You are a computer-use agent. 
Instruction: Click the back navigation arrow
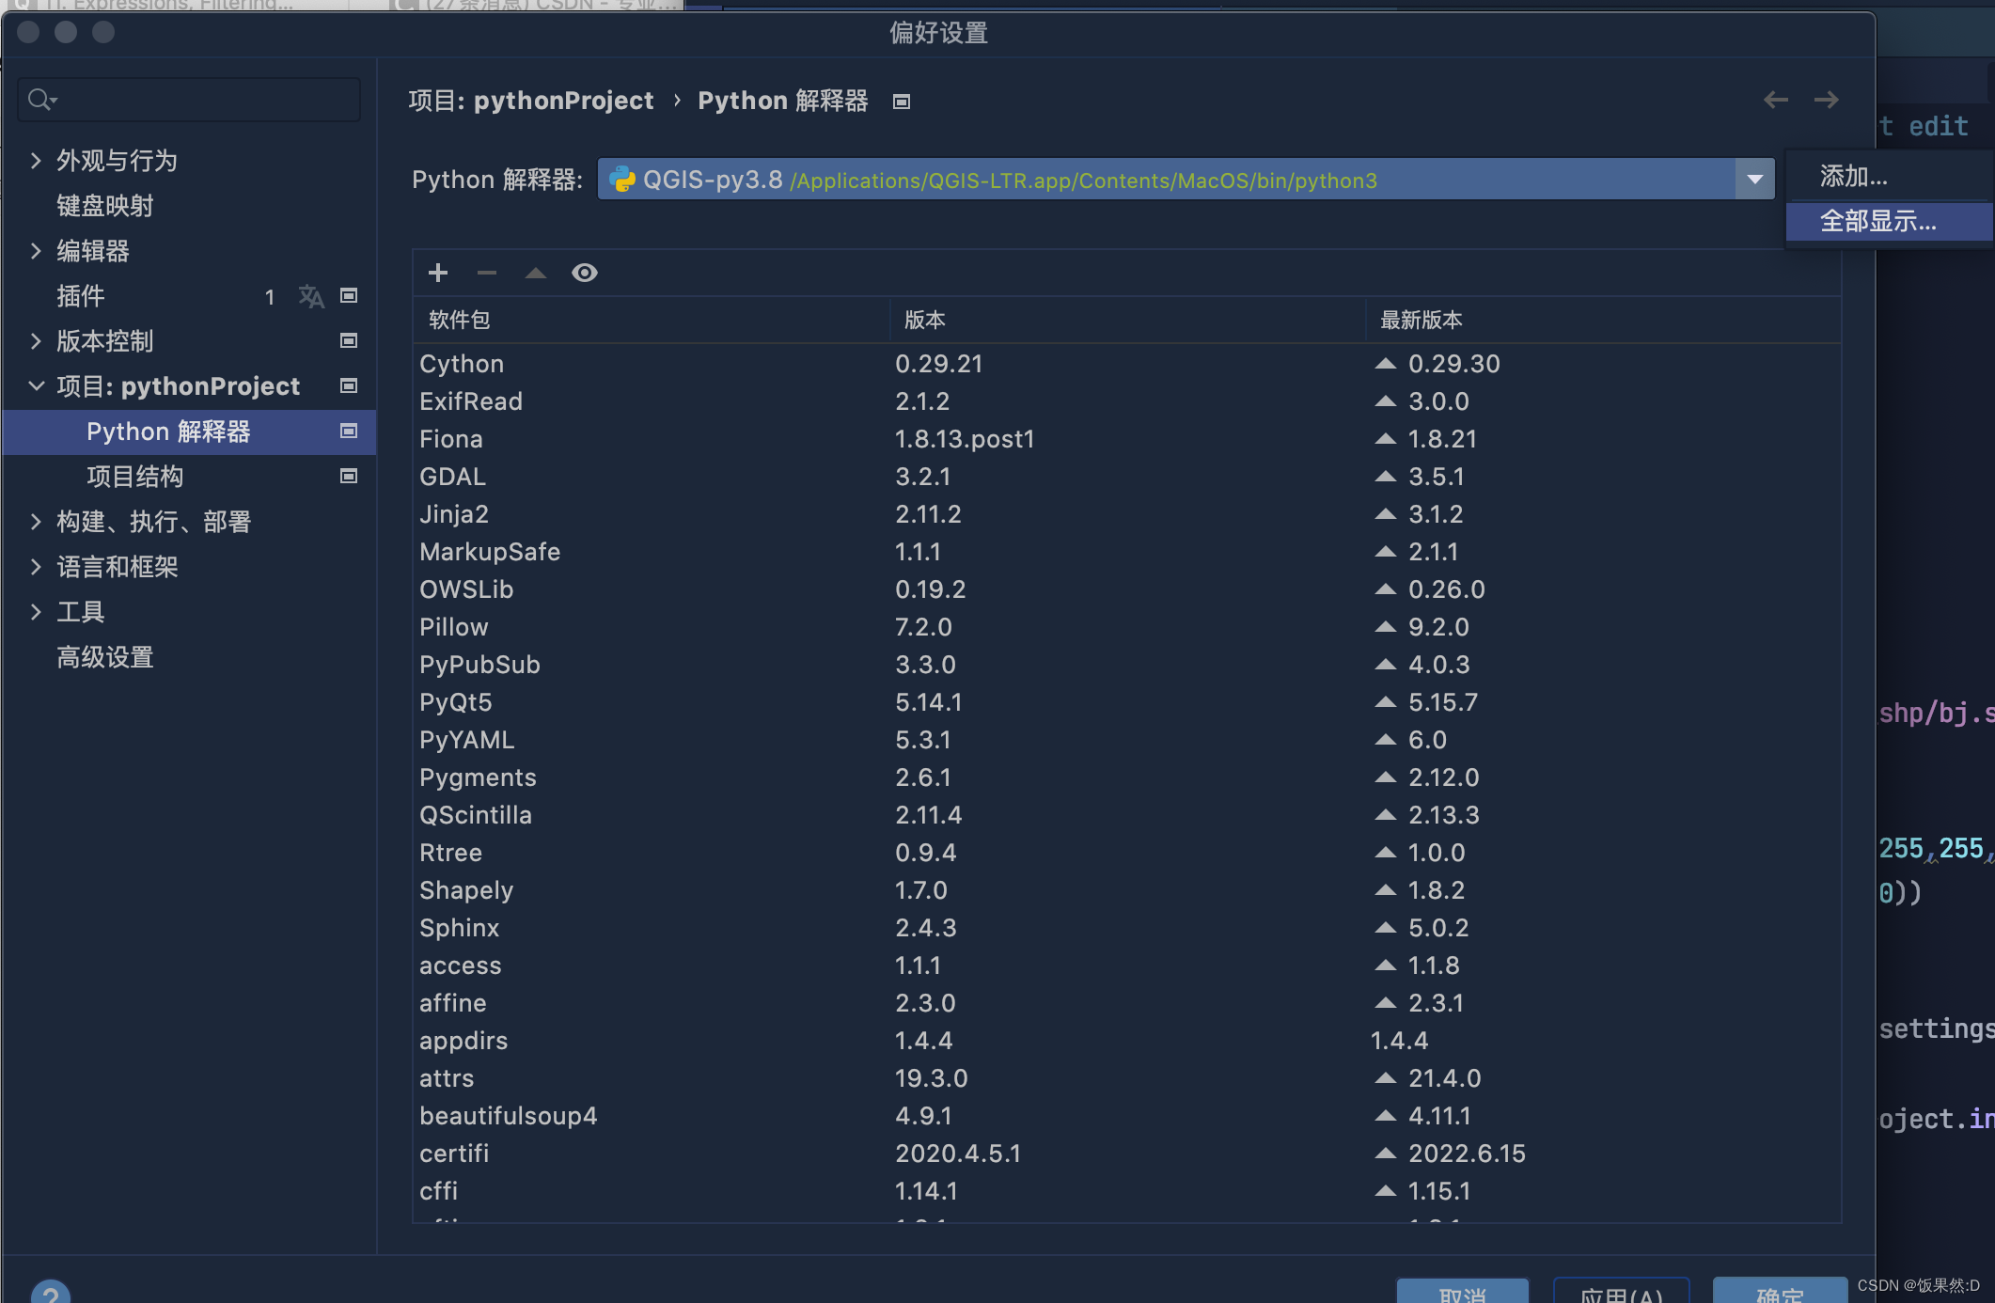(x=1775, y=100)
